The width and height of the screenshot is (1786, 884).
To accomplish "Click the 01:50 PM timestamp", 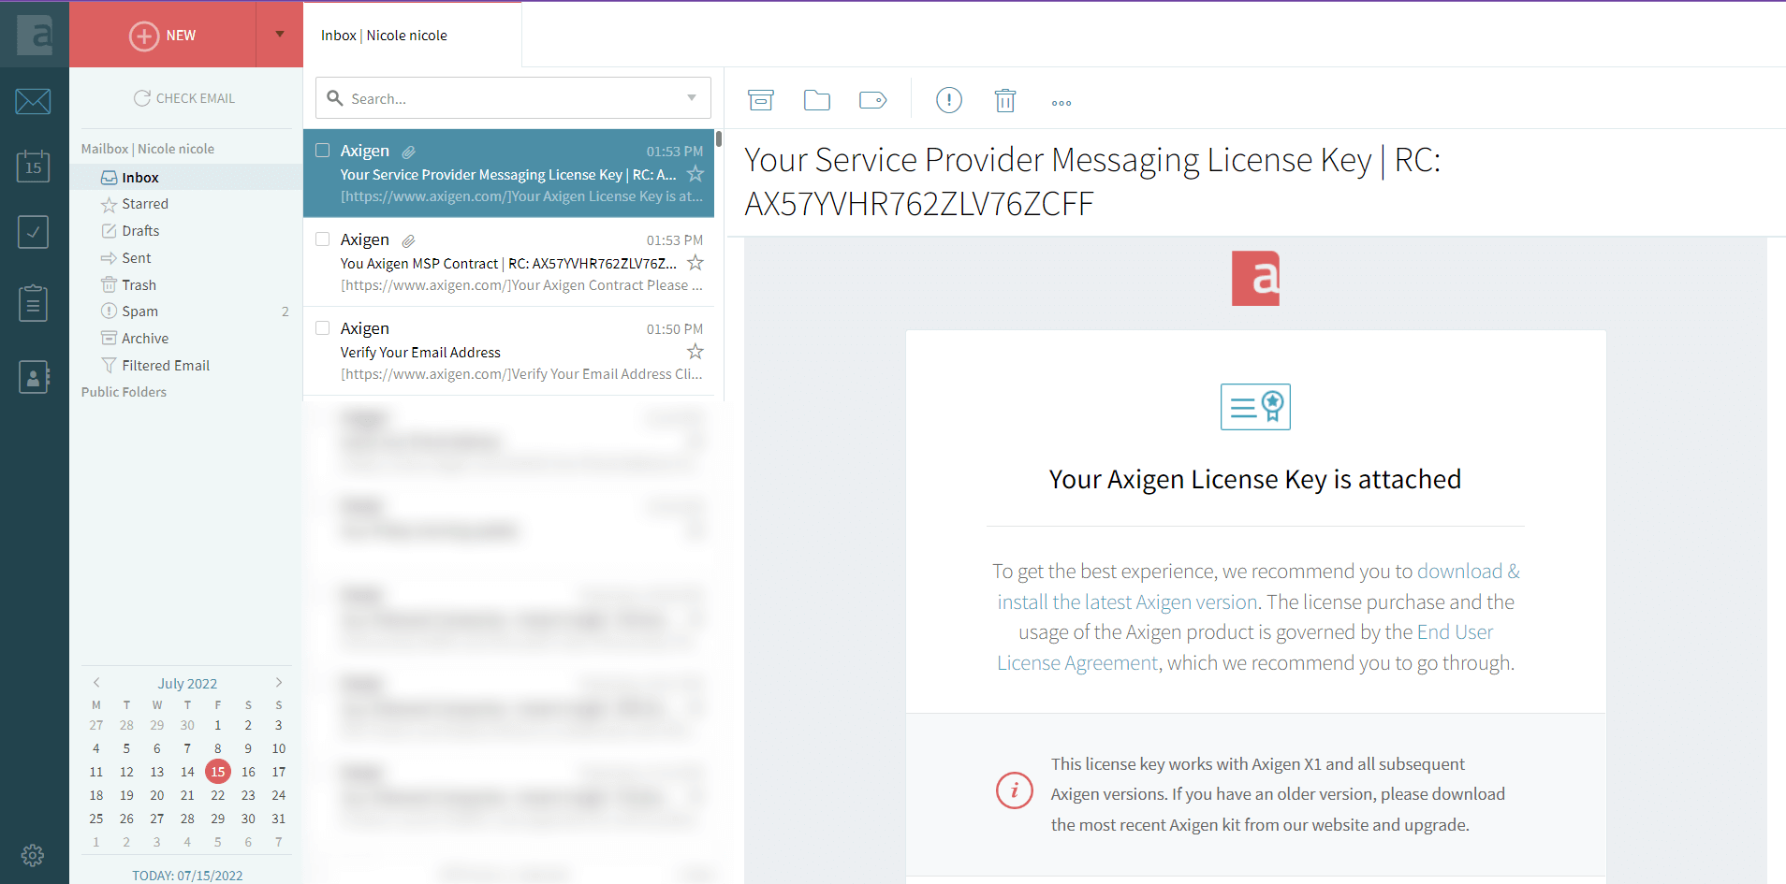I will tap(674, 329).
